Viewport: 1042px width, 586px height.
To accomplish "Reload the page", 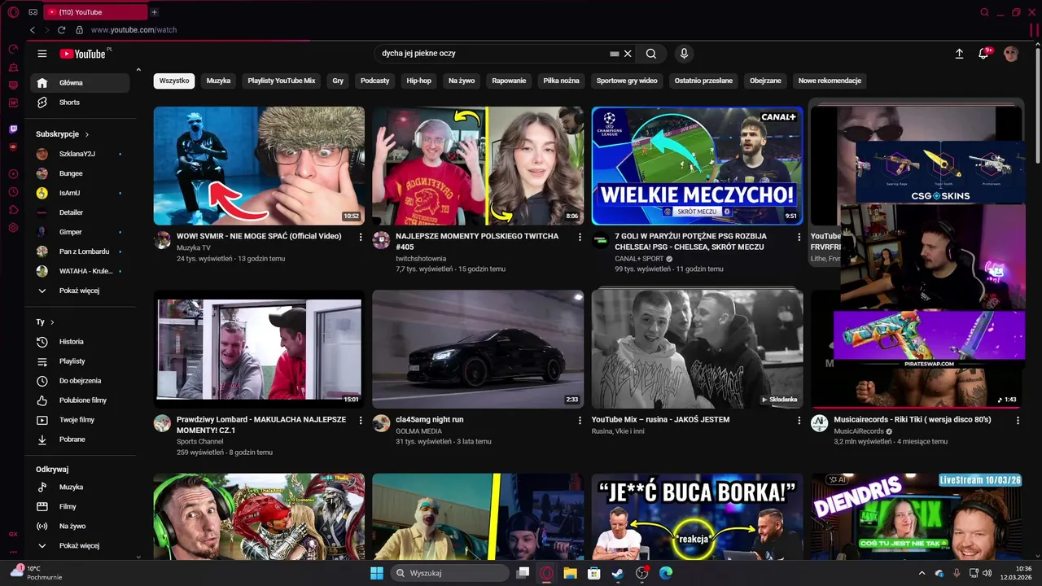I will click(62, 30).
